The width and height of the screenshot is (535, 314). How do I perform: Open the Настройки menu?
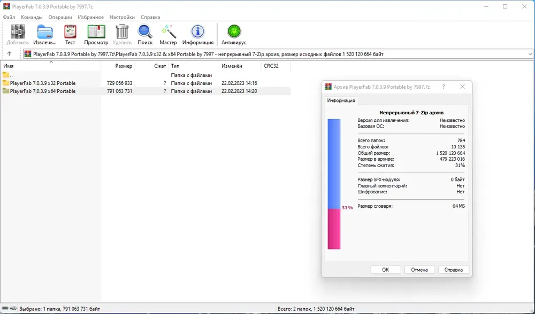coord(122,17)
